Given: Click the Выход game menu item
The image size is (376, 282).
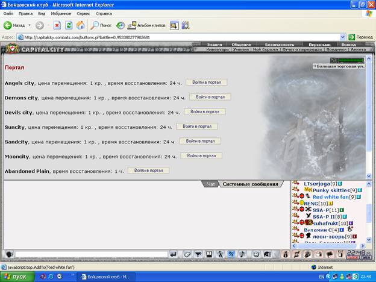Looking at the screenshot, I should coord(349,45).
